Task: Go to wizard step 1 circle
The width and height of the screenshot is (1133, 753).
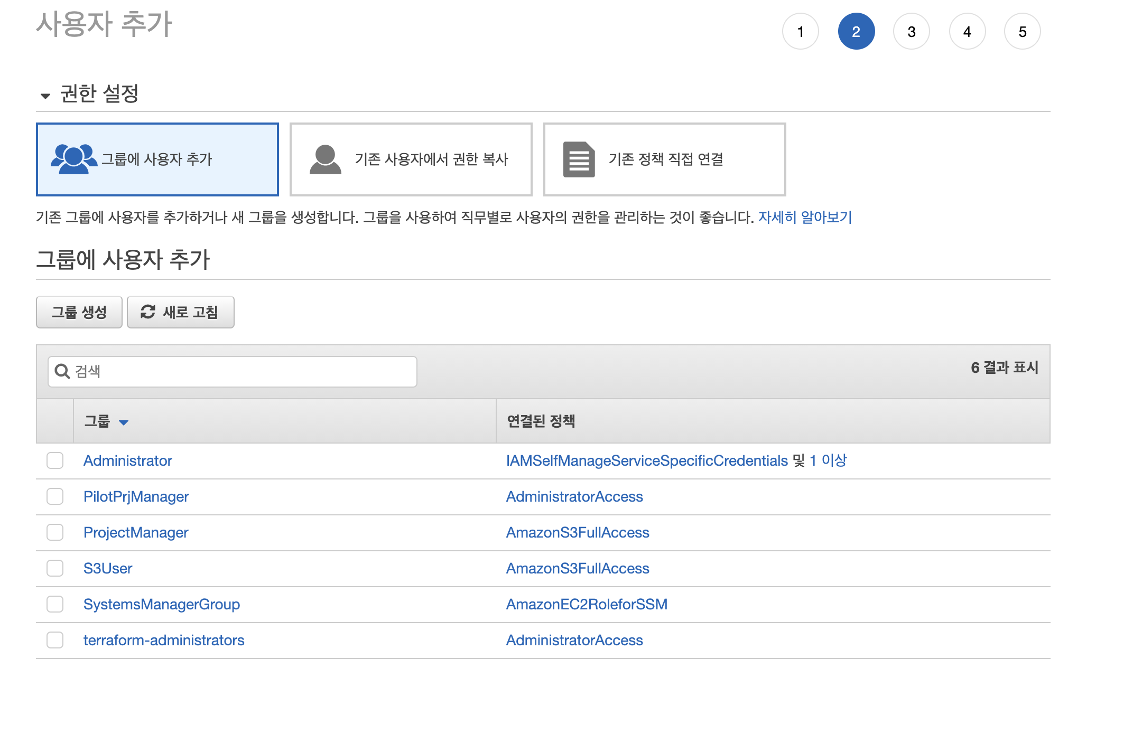Action: pos(800,32)
